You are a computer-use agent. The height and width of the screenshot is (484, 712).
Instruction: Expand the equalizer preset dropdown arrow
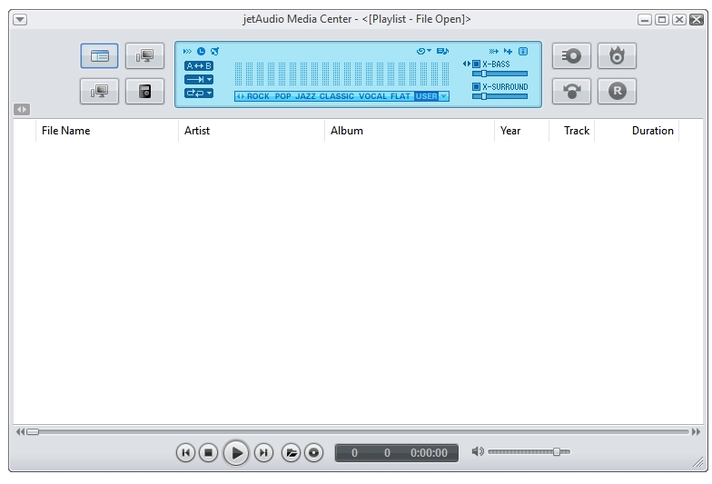pos(443,96)
